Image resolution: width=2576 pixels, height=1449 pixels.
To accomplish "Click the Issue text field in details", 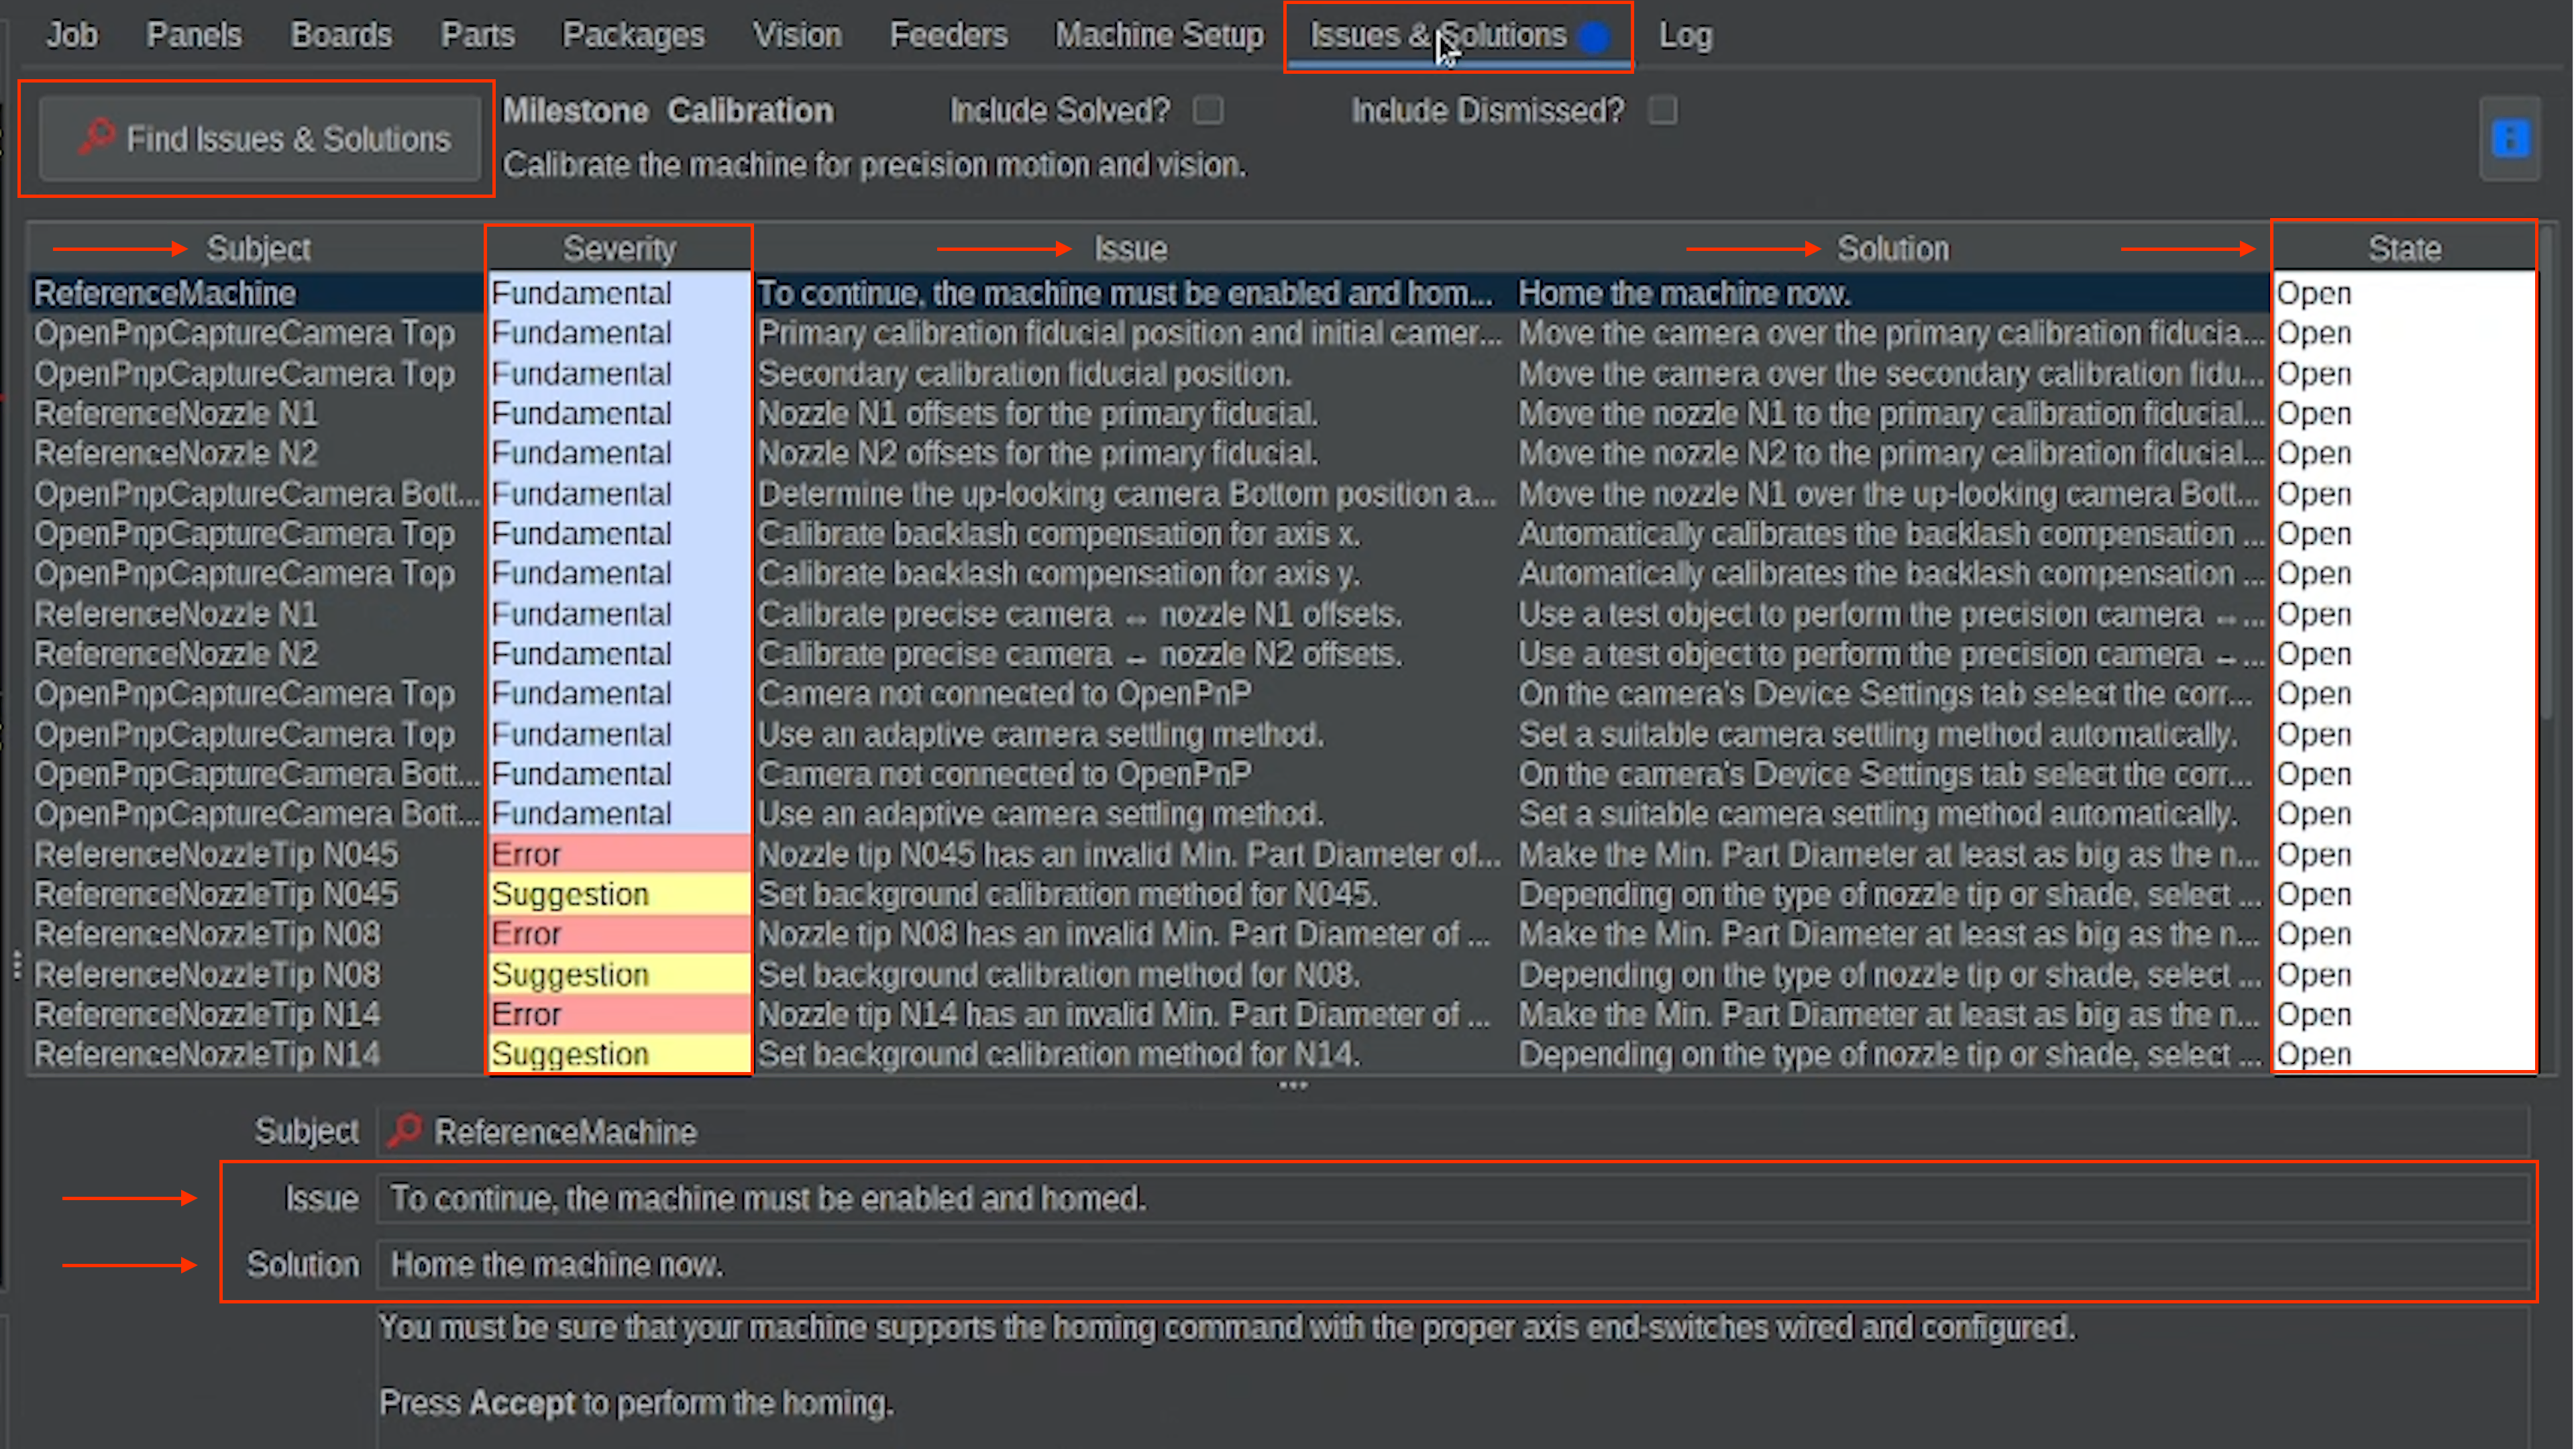I will tap(1450, 1198).
